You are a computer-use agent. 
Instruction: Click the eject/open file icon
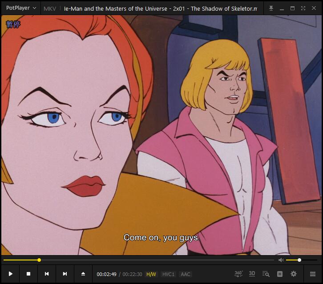coord(83,274)
